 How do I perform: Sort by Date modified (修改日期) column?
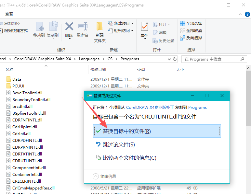pyautogui.click(x=98, y=70)
